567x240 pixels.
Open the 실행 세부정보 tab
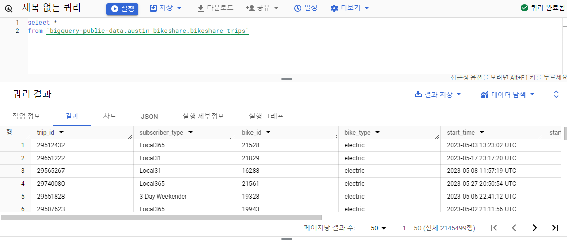point(203,116)
